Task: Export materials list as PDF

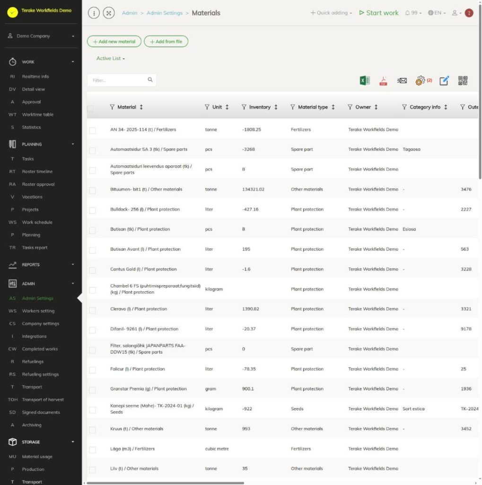Action: pyautogui.click(x=383, y=81)
